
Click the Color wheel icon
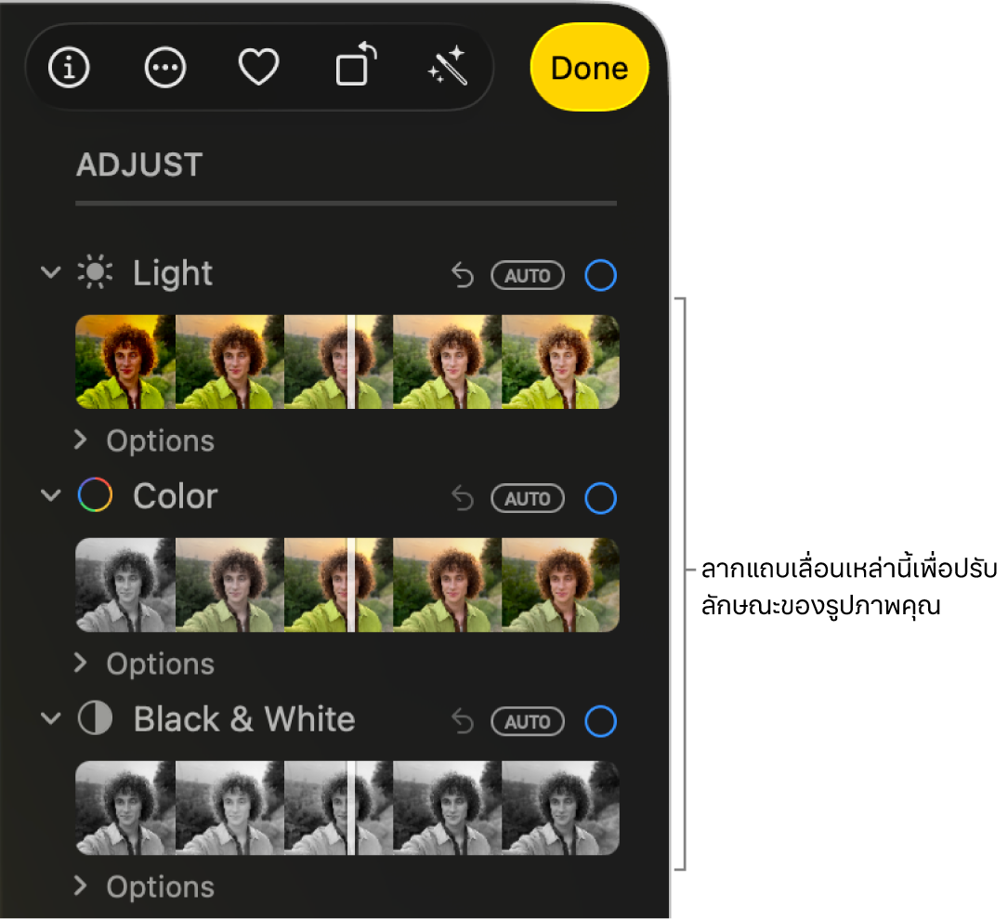[95, 495]
